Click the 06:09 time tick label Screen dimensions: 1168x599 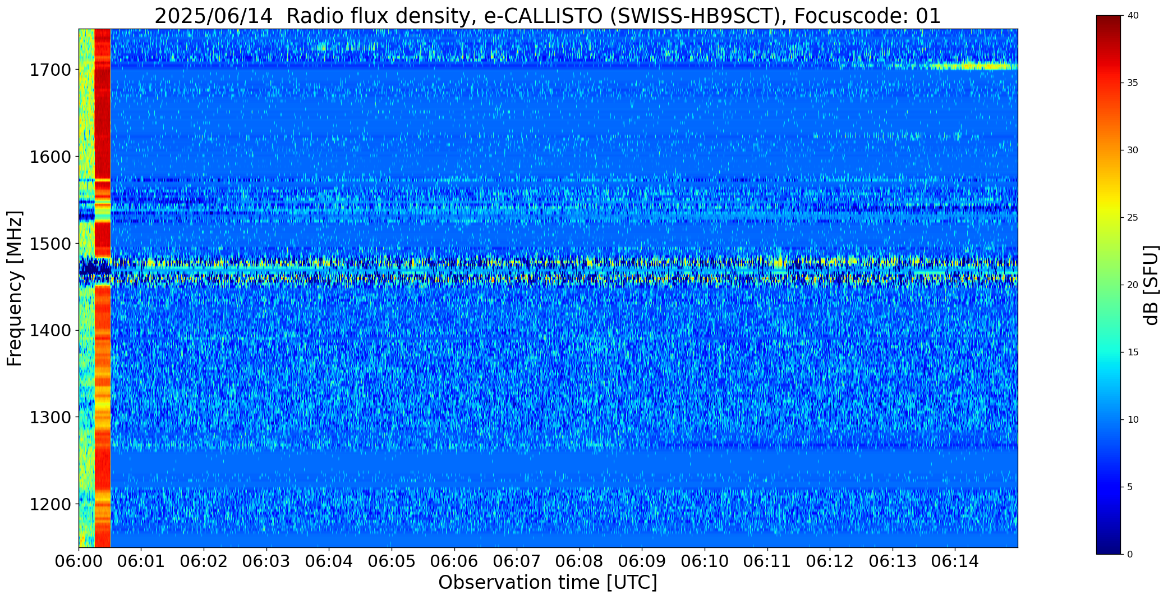[x=642, y=561]
